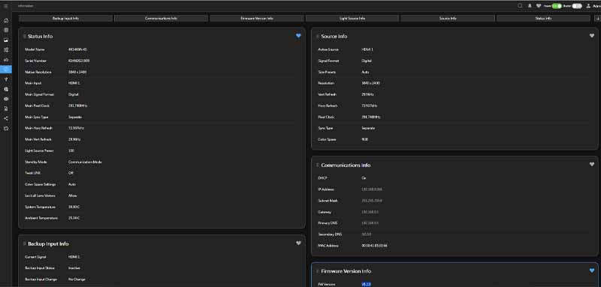The height and width of the screenshot is (287, 601).
Task: Click the Main Pixel Clock value
Action: click(78, 106)
